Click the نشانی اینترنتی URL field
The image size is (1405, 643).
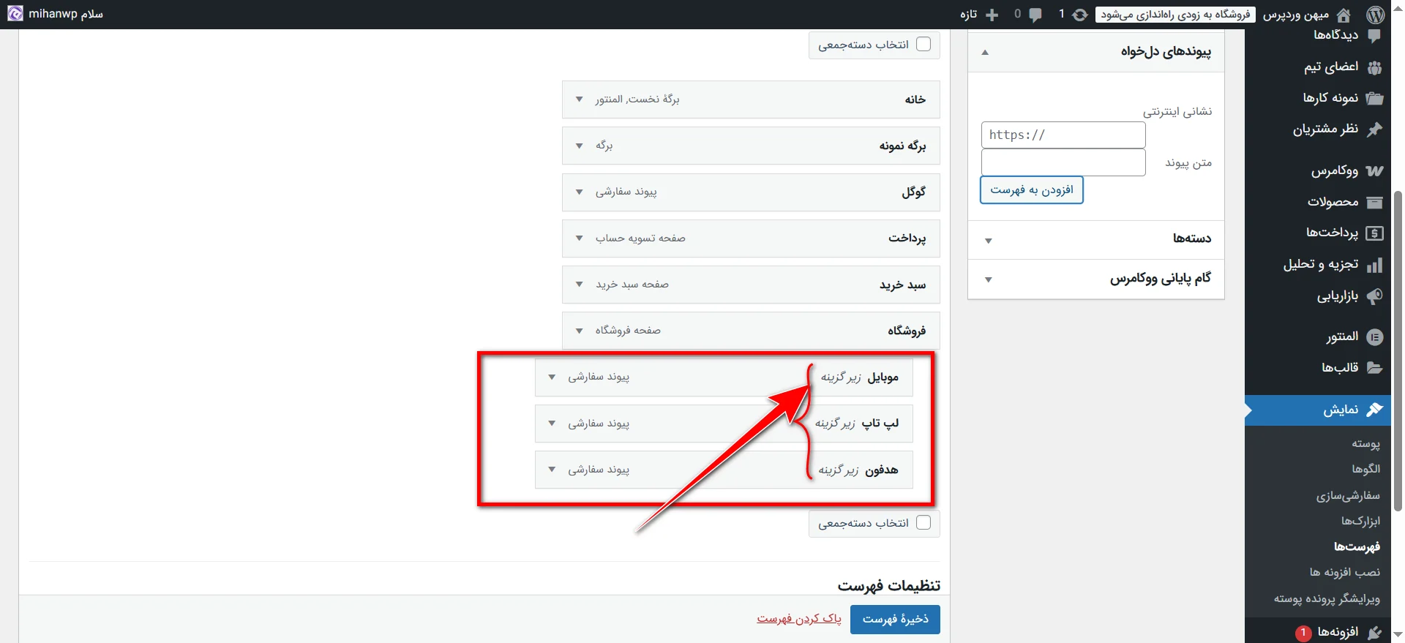point(1063,135)
